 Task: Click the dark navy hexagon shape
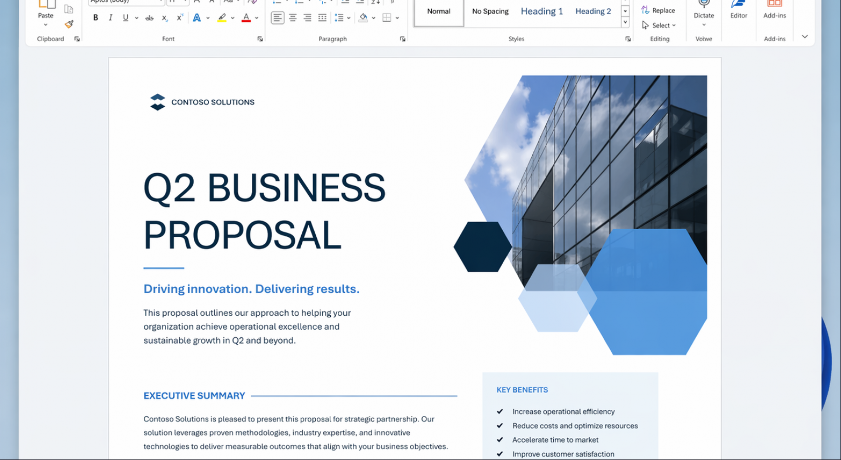click(483, 247)
